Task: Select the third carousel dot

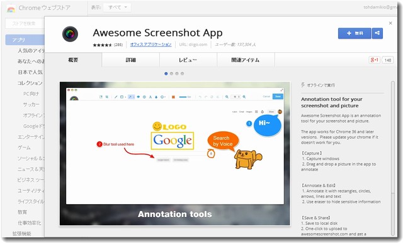Action: (177, 73)
